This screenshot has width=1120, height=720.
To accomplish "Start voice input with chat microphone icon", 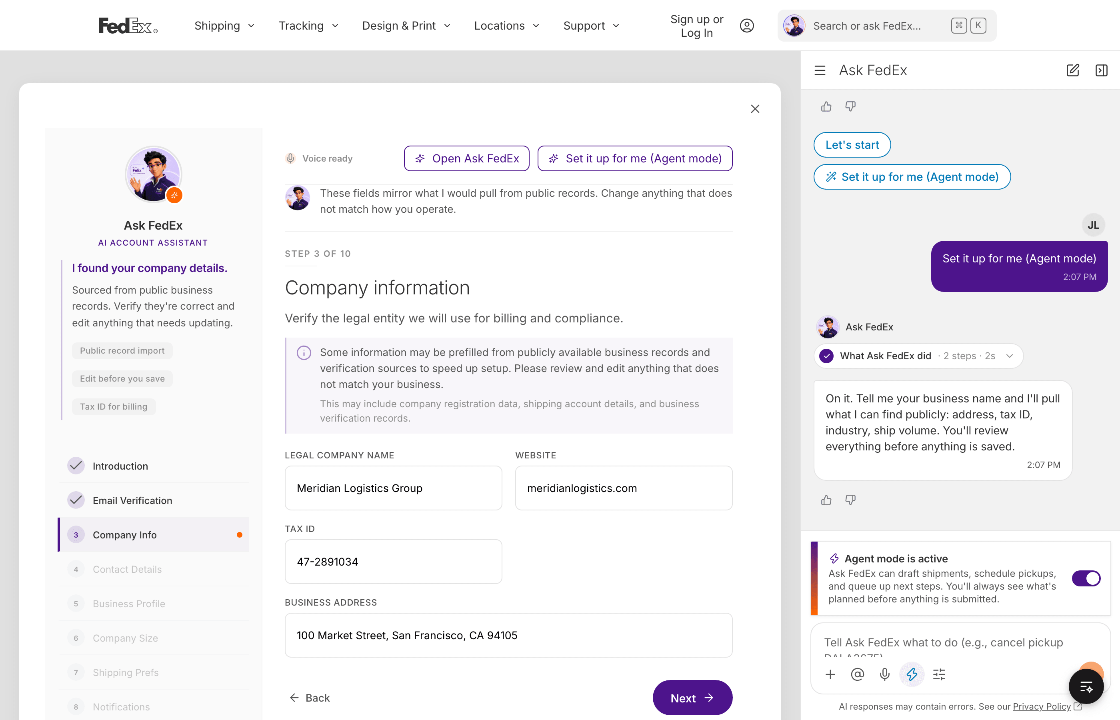I will click(884, 674).
